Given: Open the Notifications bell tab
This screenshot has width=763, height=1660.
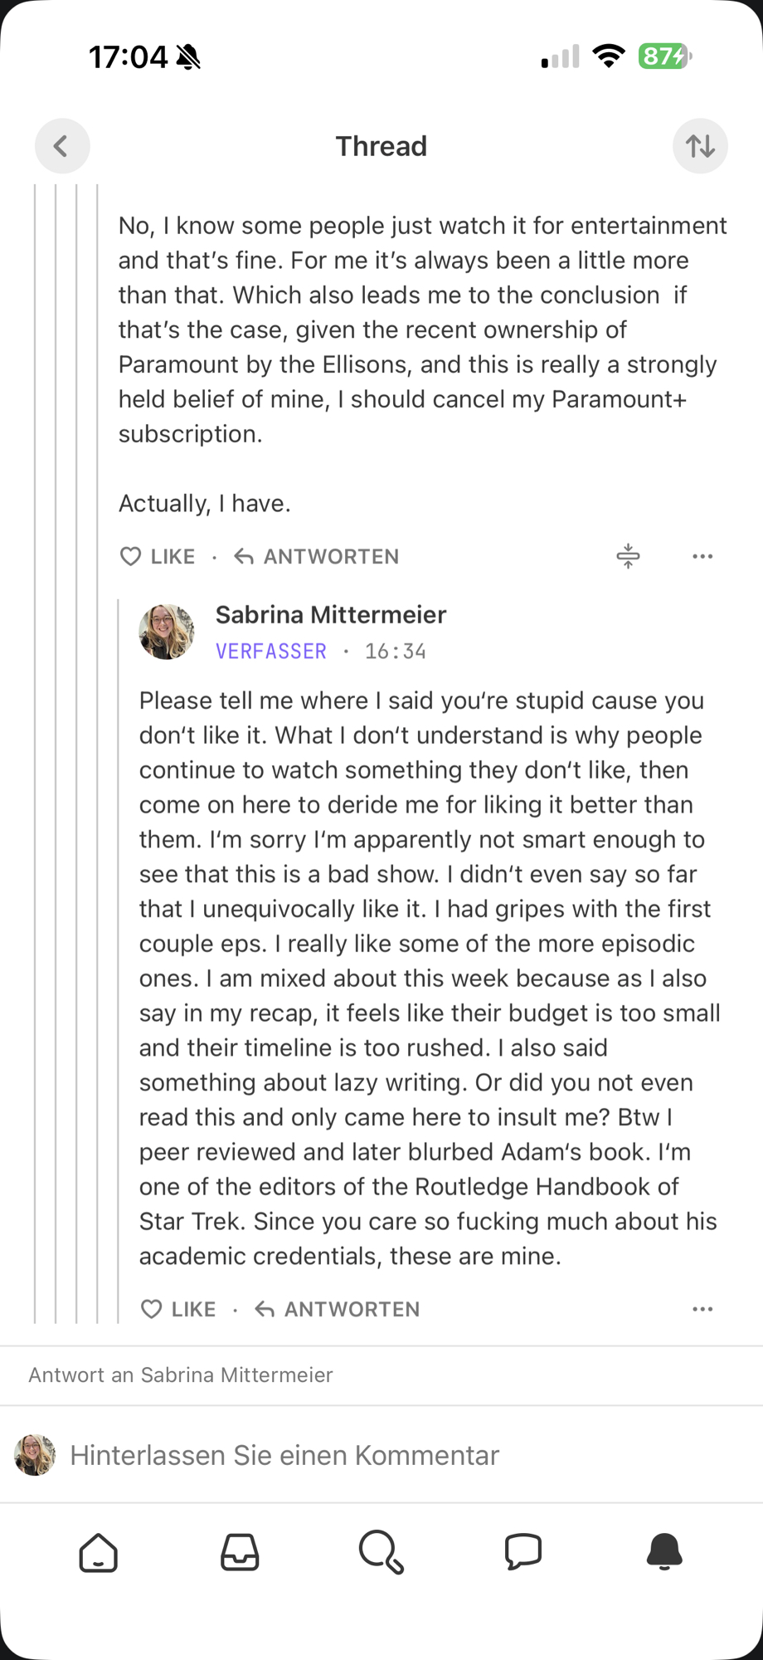Looking at the screenshot, I should (x=664, y=1552).
